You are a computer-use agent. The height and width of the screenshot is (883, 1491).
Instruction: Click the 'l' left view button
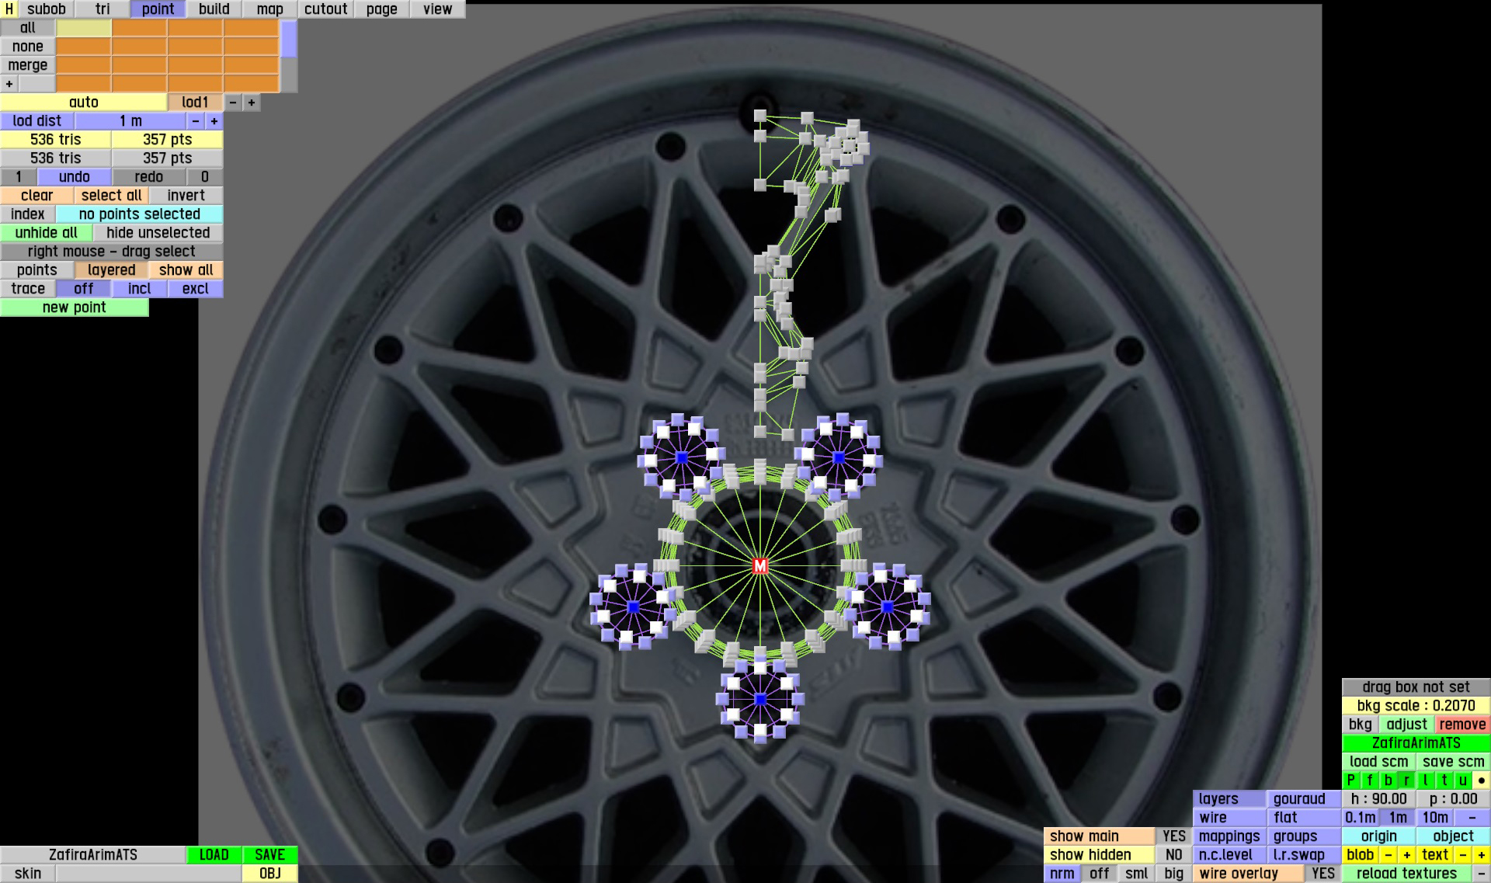coord(1425,780)
